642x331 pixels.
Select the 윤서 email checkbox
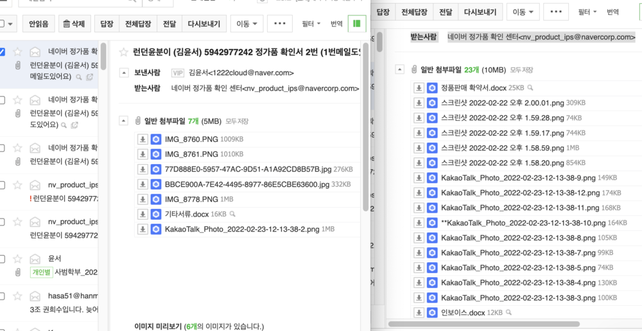(3, 259)
